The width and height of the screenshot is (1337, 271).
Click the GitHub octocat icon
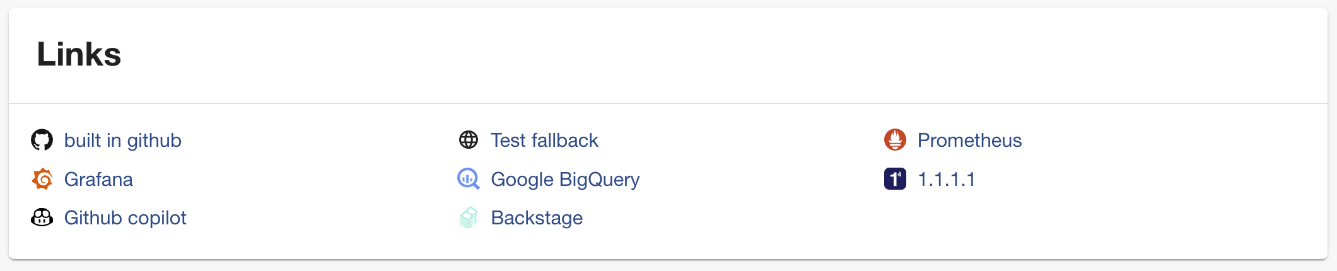point(42,140)
